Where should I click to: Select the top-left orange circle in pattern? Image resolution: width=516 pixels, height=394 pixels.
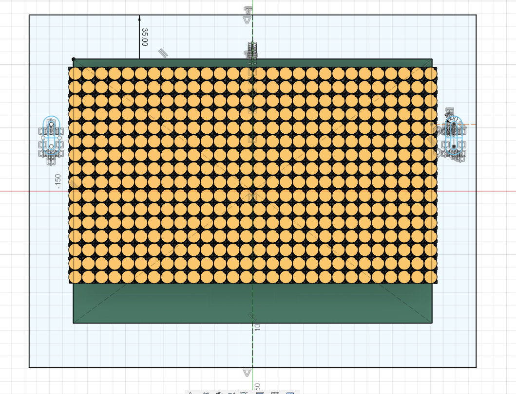pos(75,74)
